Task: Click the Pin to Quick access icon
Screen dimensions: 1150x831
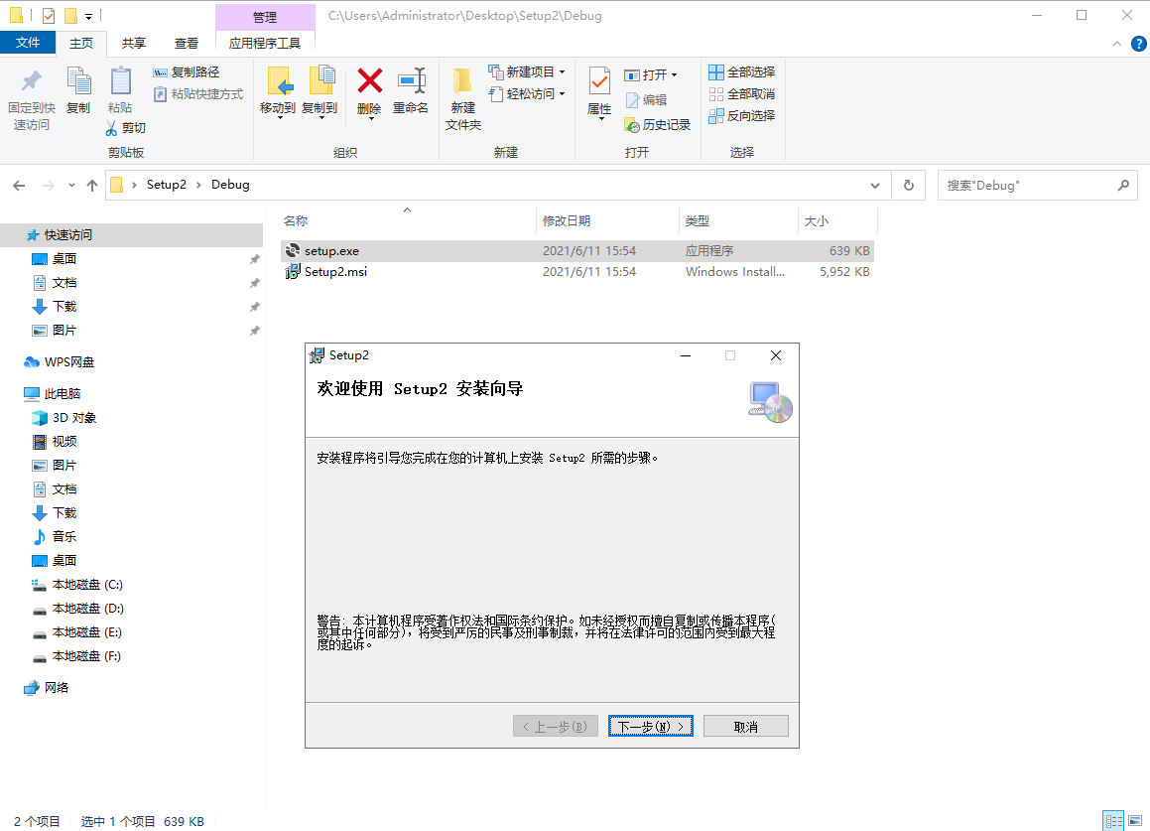Action: pos(32,80)
